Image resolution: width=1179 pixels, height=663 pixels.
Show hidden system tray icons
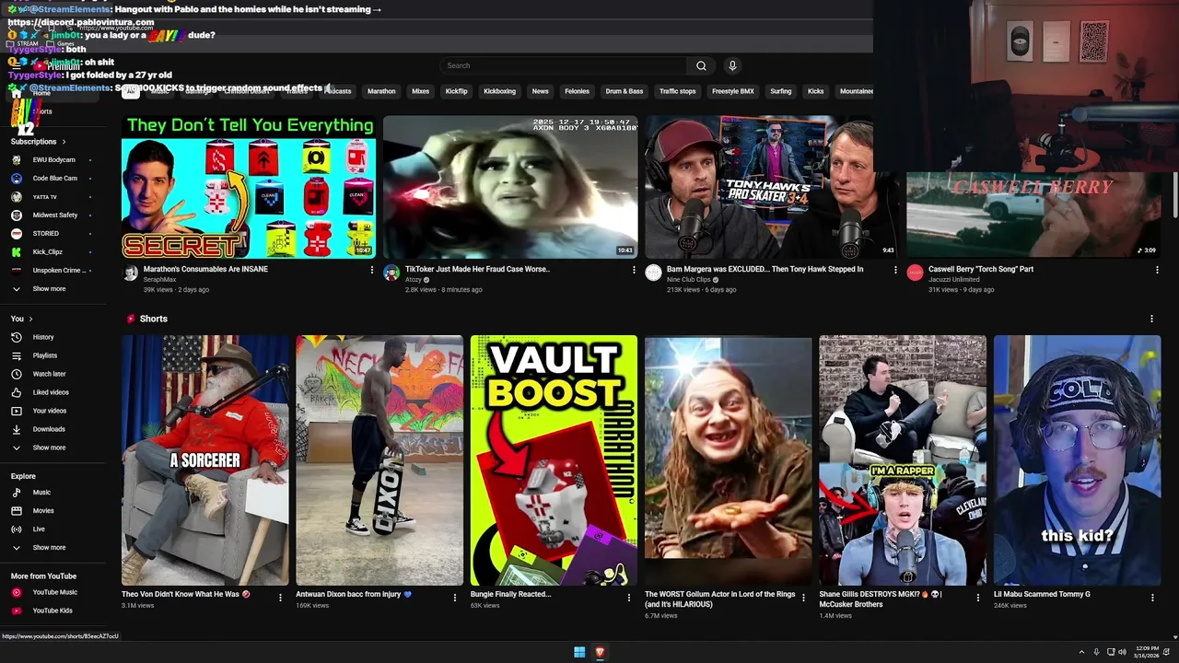click(1081, 652)
